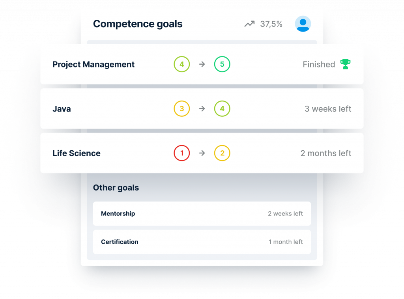Click Project Management current level 4 circle
Viewport: 404px width, 299px height.
(182, 64)
